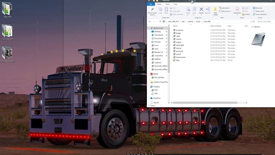Click the Rename icon in Organize group

click(207, 11)
